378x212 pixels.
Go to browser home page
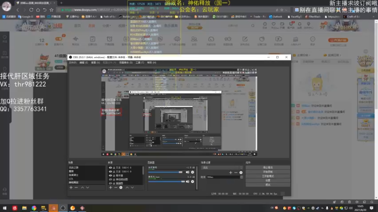(x=38, y=10)
